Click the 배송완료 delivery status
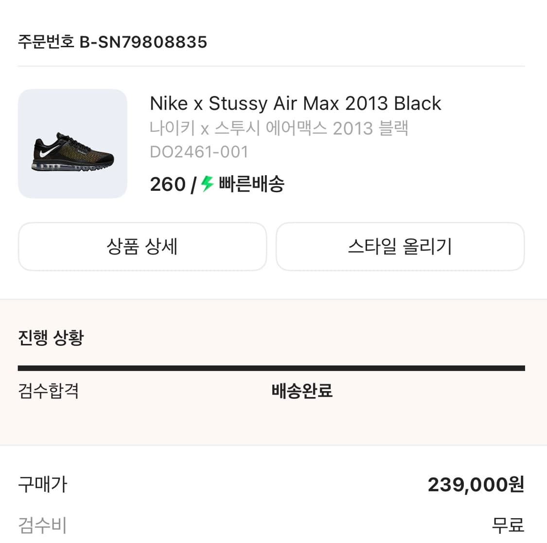 301,391
